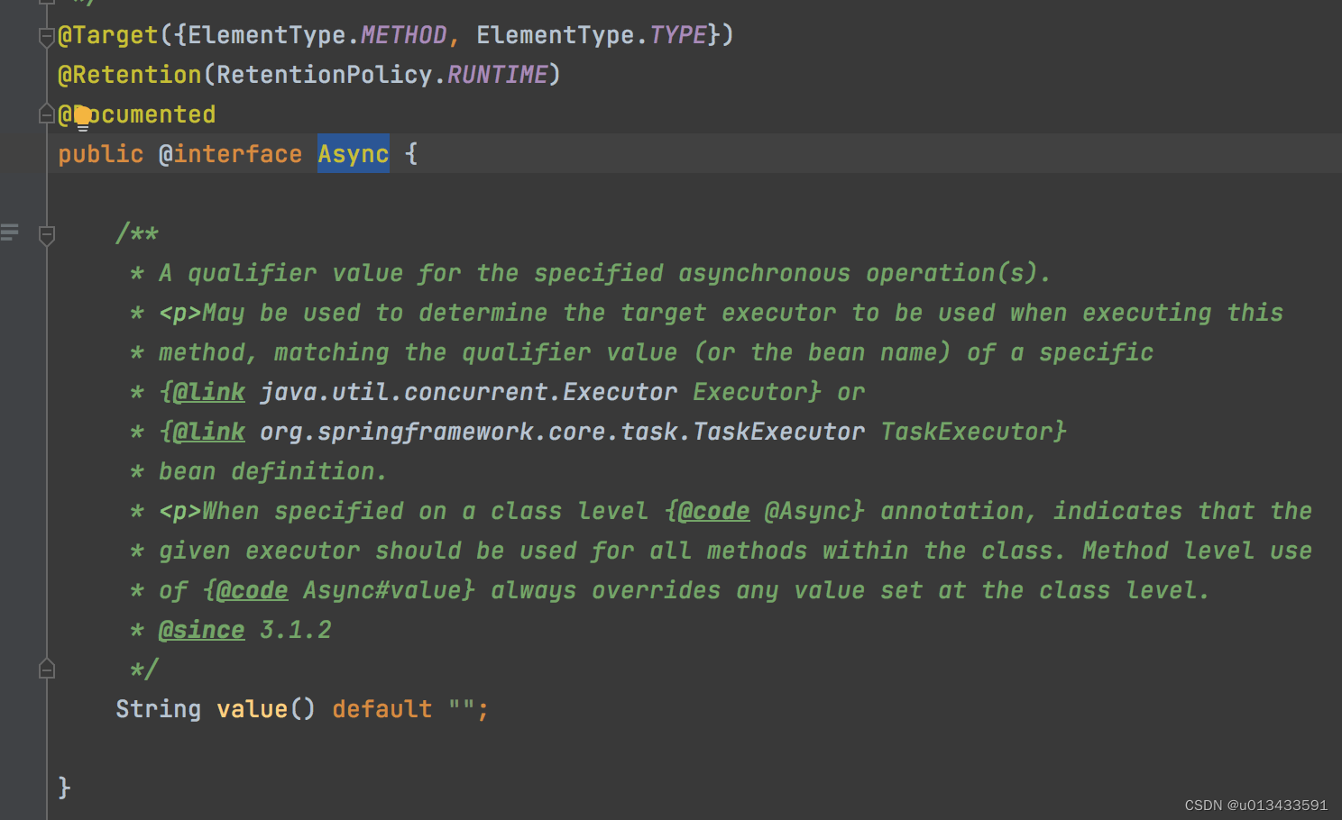
Task: Click the public keyword
Action: click(101, 154)
